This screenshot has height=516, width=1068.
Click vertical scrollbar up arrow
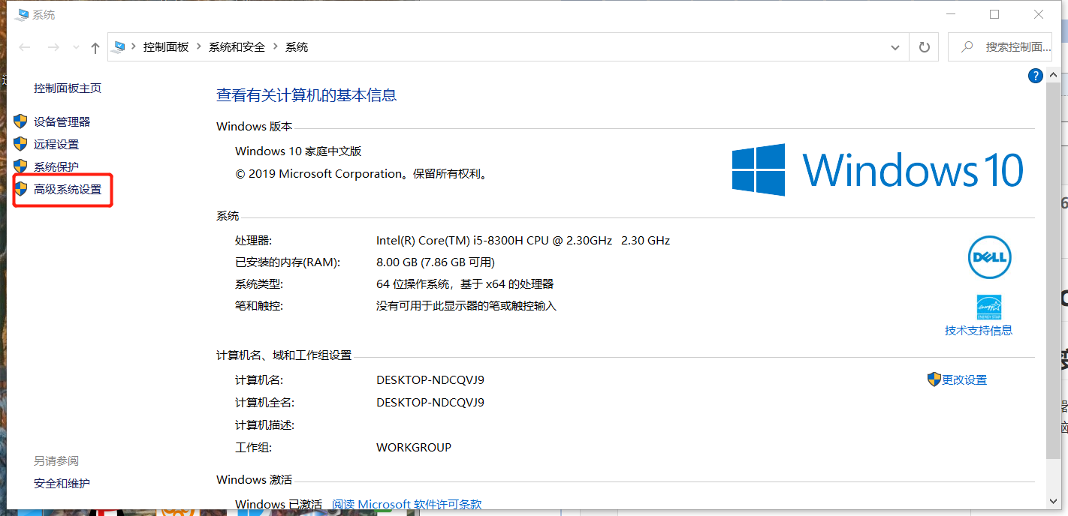pos(1054,75)
